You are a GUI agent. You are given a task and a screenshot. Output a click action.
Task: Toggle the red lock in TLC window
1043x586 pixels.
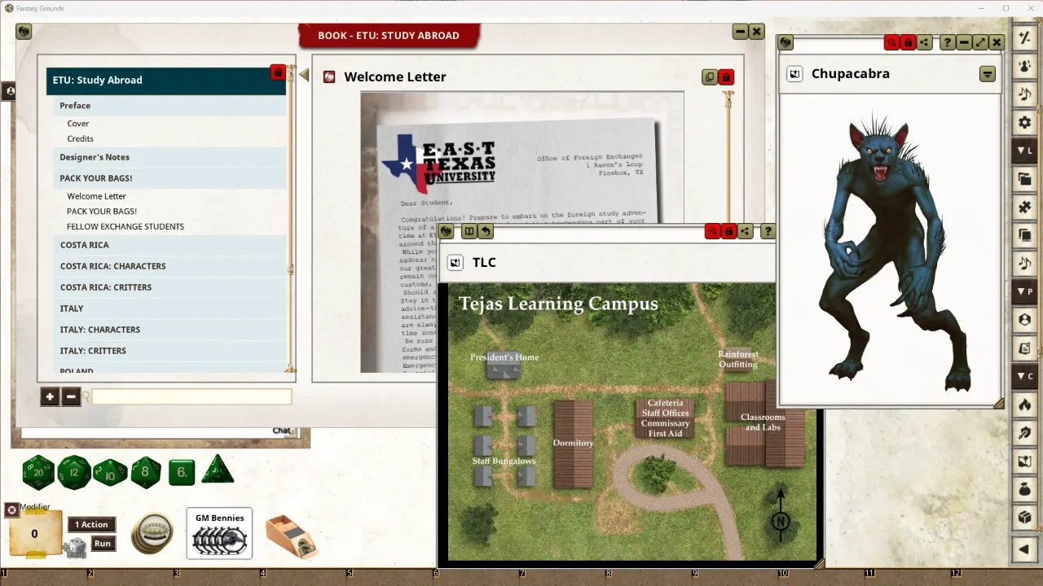coord(729,231)
